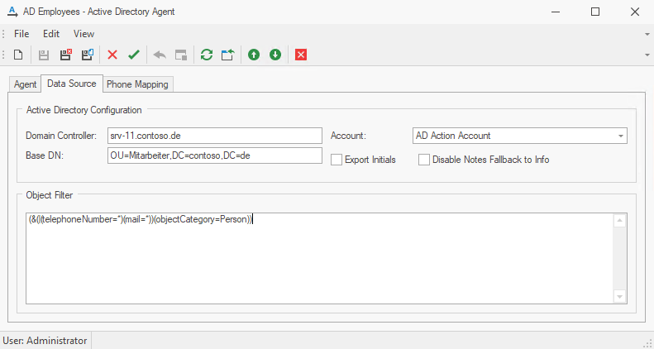The image size is (654, 349).
Task: Click the gray undo arrow icon
Action: pyautogui.click(x=160, y=55)
